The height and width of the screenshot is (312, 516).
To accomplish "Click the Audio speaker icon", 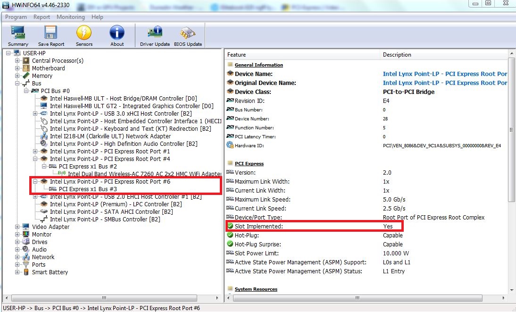I will [26, 249].
